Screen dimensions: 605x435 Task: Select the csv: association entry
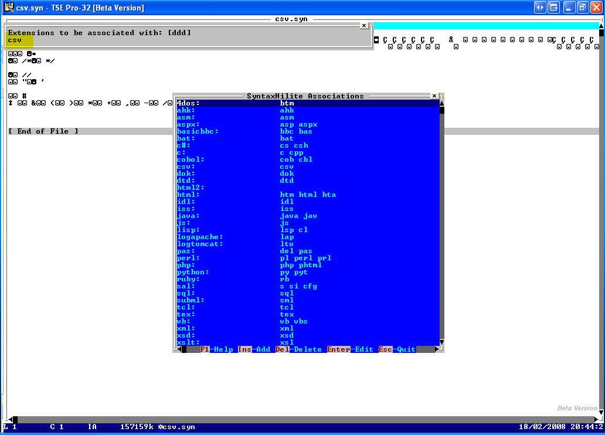tap(308, 166)
